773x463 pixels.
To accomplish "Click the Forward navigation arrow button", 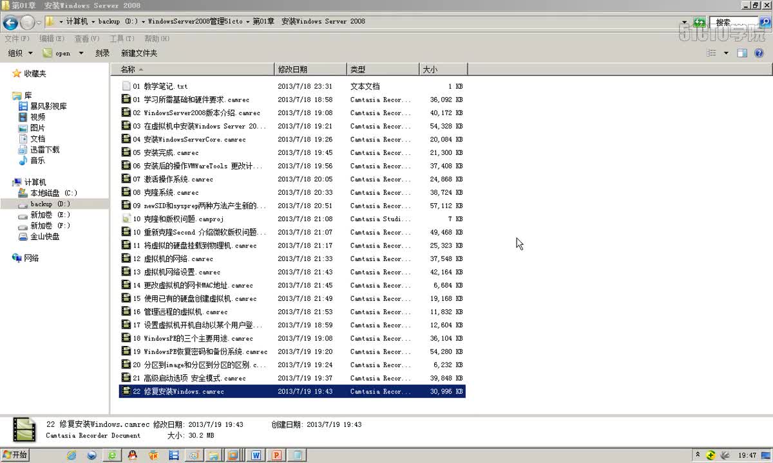I will (x=27, y=23).
